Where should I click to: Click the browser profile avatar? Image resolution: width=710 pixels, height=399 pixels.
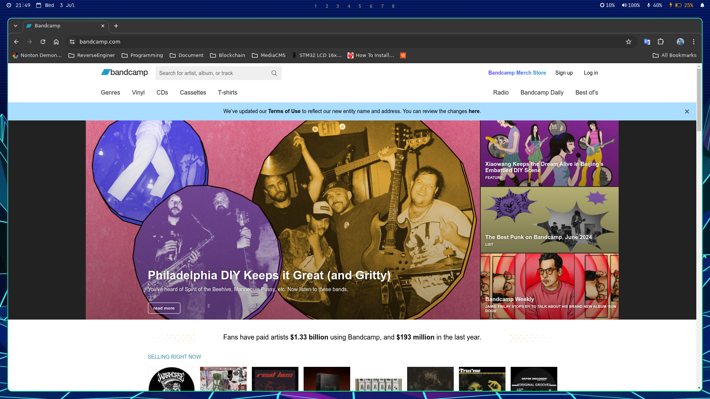(x=681, y=42)
